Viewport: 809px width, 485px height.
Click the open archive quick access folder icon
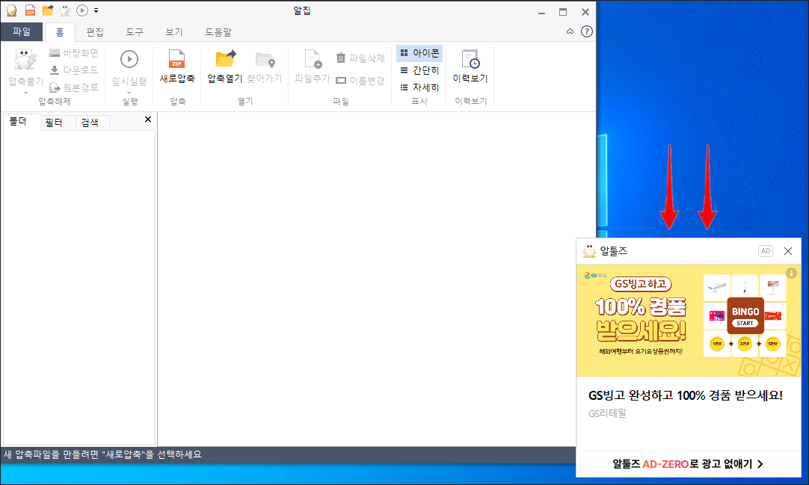(x=48, y=10)
